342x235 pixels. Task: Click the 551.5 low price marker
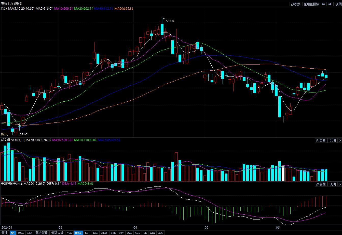(x=23, y=134)
